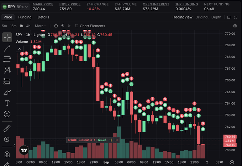Click the SPY · 1h · Lighter chart title
Image resolution: width=242 pixels, height=166 pixels.
pos(30,35)
